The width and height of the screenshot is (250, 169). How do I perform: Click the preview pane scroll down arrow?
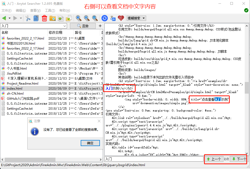tap(247, 153)
